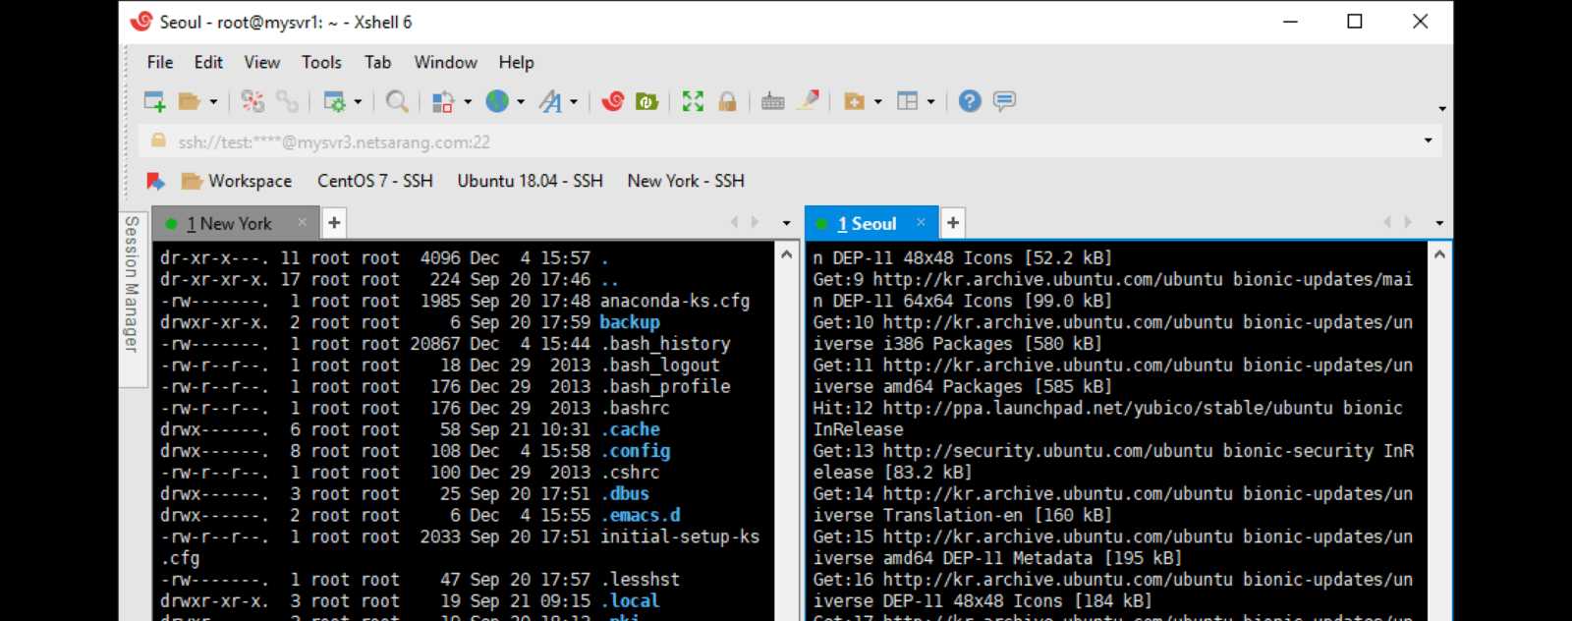Click the lock icon in the address bar
The width and height of the screenshot is (1572, 621).
pyautogui.click(x=158, y=141)
